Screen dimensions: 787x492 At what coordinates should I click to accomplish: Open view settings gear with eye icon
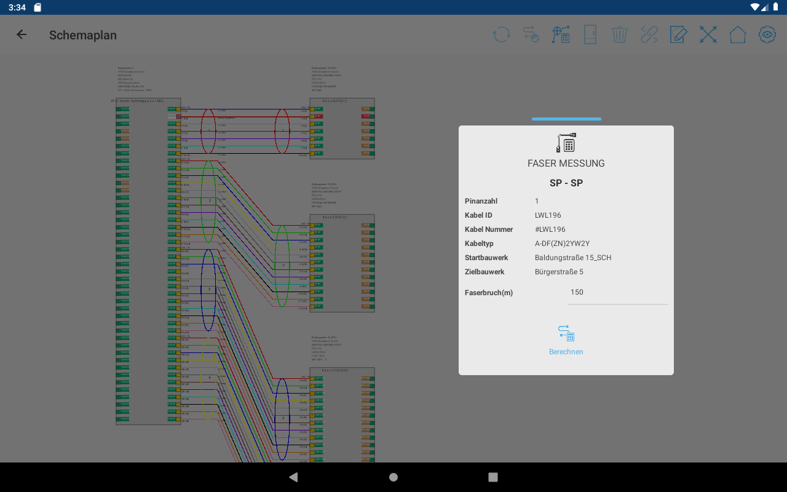tap(767, 35)
